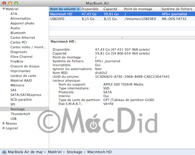Select Audio hardware category

coord(15,28)
